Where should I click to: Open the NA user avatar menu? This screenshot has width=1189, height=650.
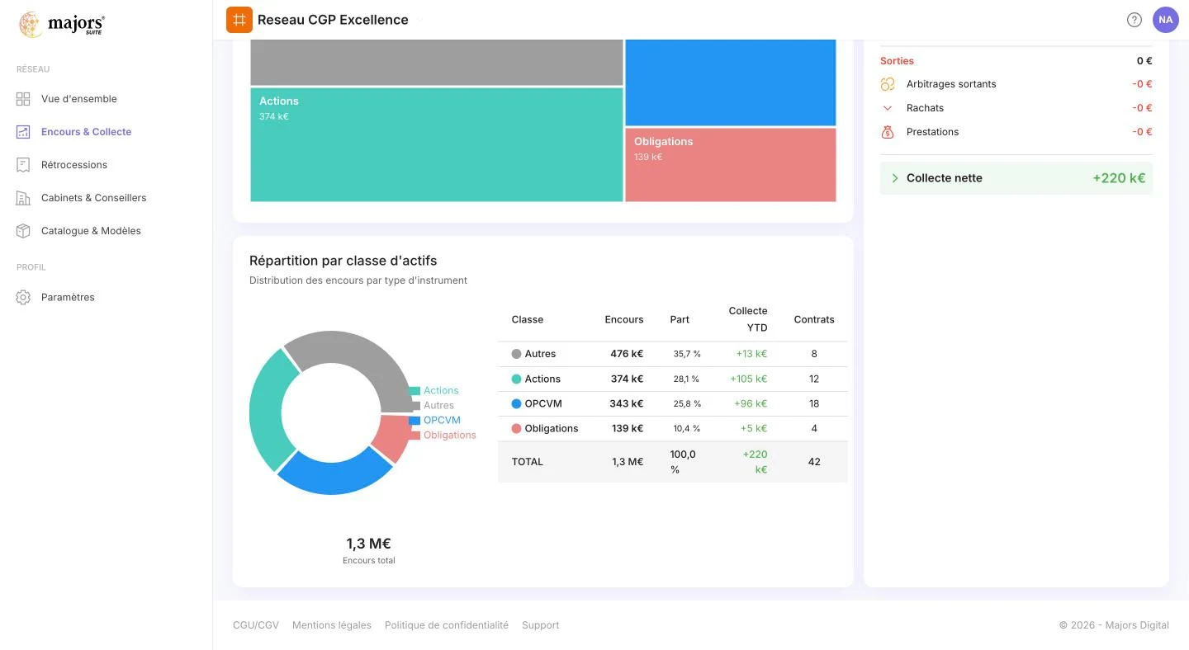click(1166, 20)
